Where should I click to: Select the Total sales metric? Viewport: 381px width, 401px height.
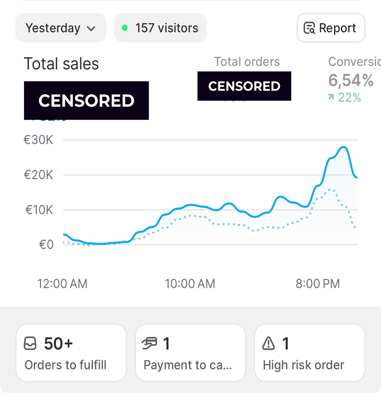pyautogui.click(x=61, y=64)
